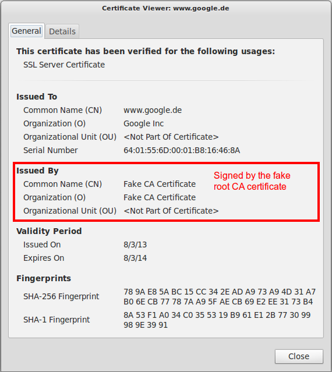Switch to the Details tab
This screenshot has height=372, width=332.
tap(62, 31)
